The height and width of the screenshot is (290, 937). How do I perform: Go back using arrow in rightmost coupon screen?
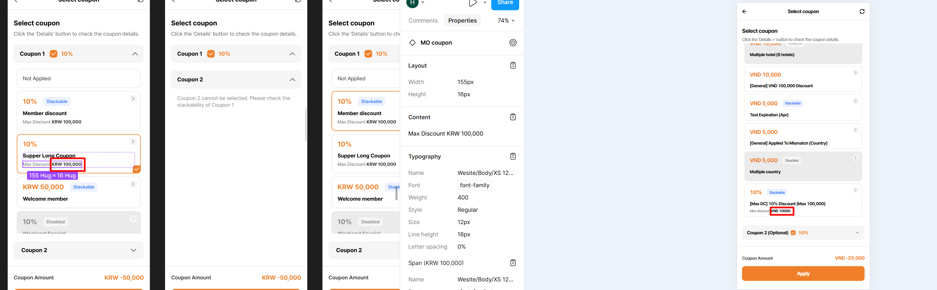point(745,11)
